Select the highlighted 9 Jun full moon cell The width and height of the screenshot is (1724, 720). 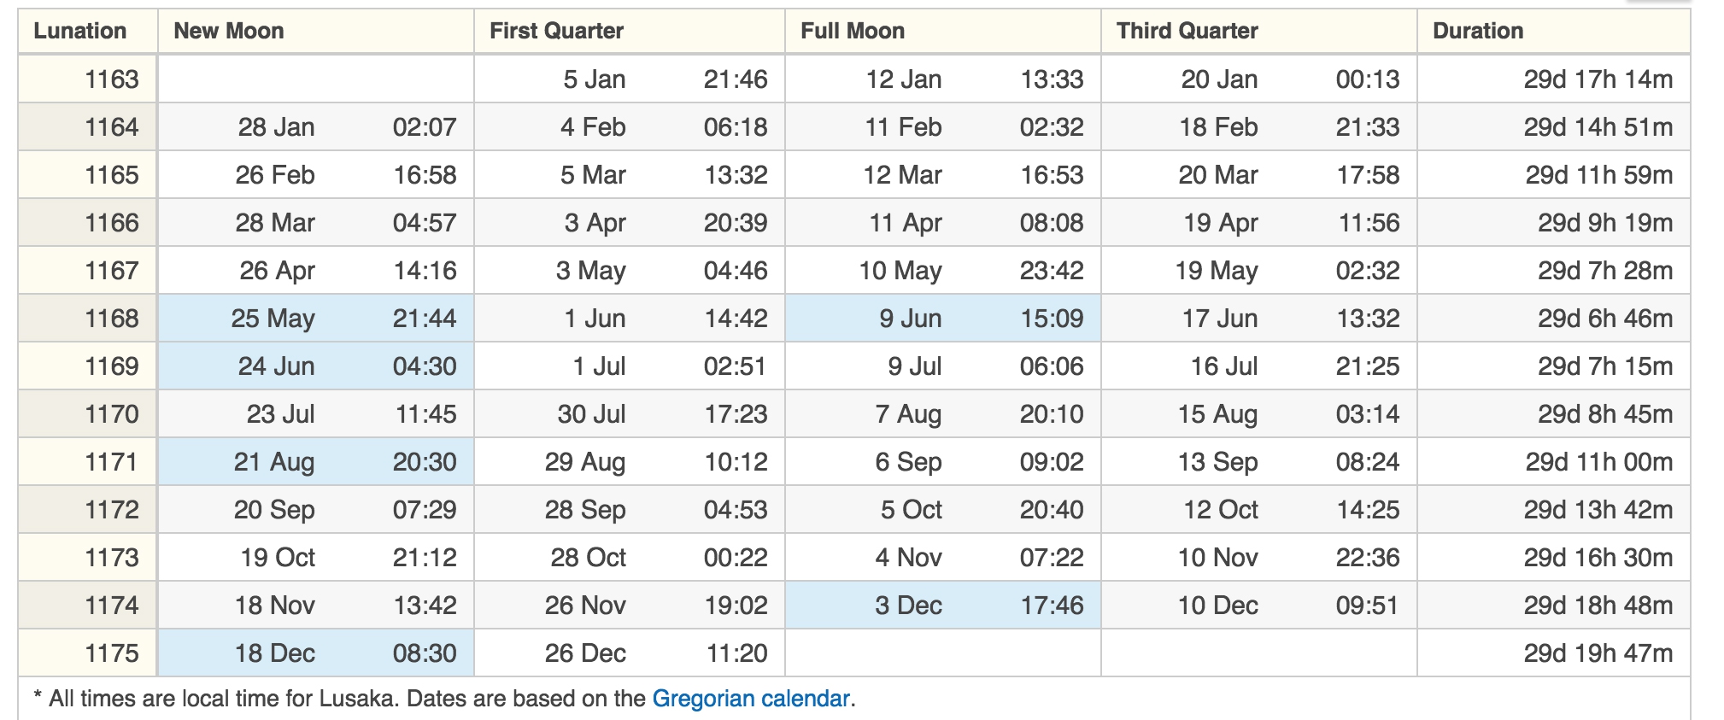tap(943, 319)
